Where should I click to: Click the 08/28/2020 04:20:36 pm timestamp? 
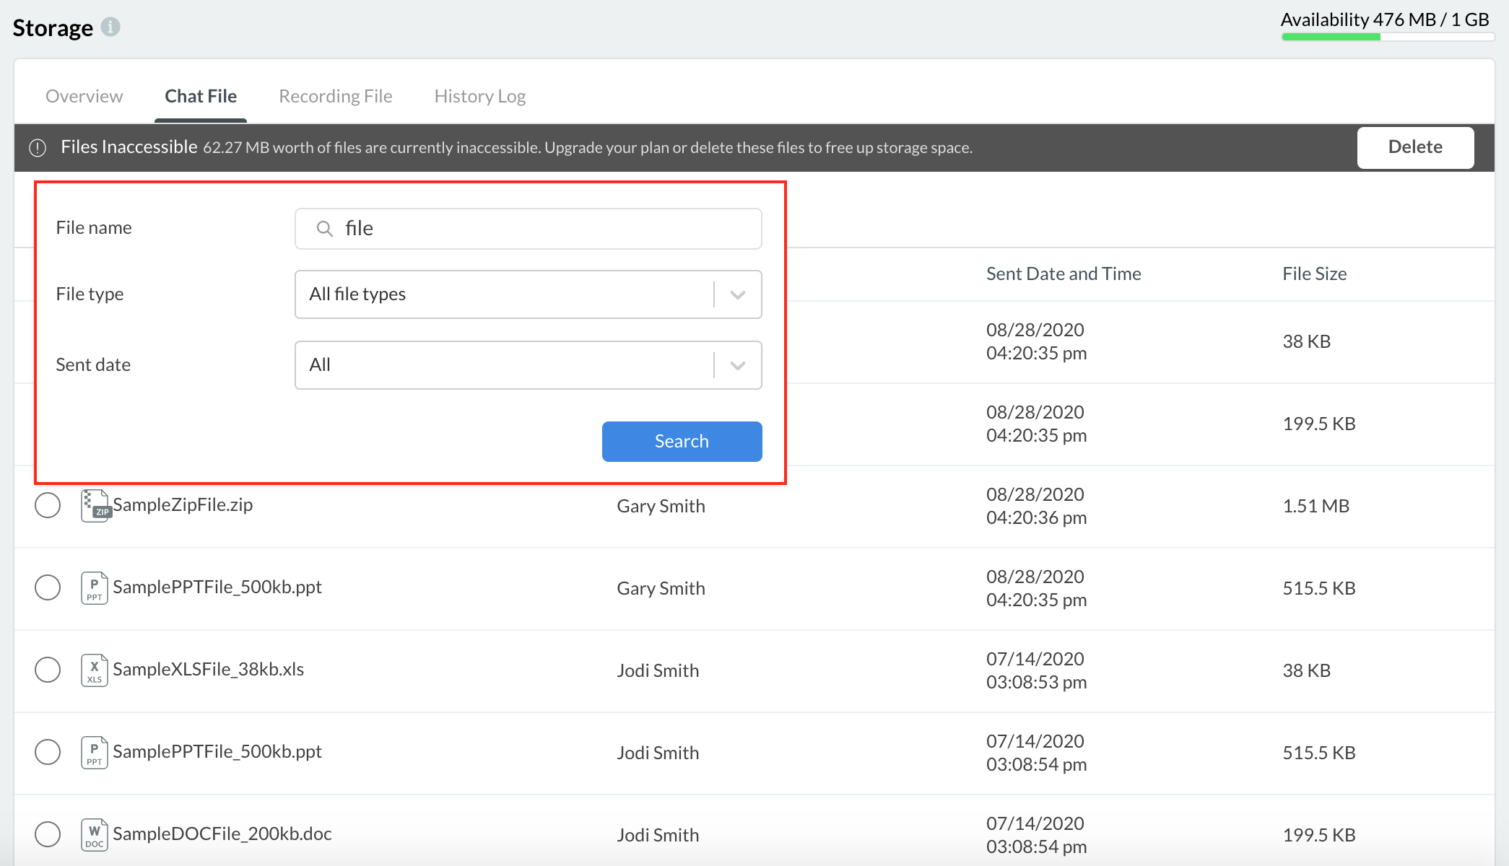1036,506
